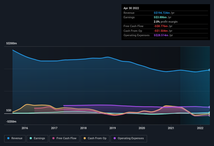
Task: Click the teal Earnings endpoint marker
Action: 210,113
